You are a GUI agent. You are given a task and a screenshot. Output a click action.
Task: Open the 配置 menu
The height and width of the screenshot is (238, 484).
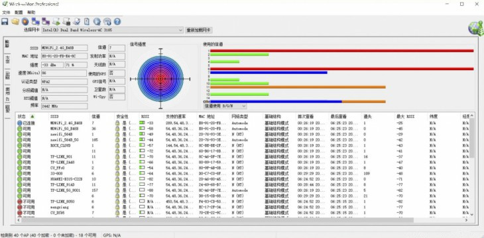coord(19,13)
